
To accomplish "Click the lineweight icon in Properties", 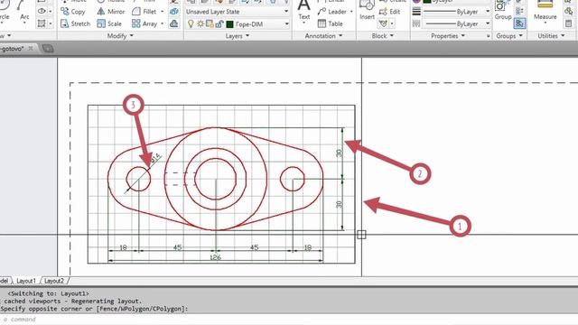I will (416, 12).
